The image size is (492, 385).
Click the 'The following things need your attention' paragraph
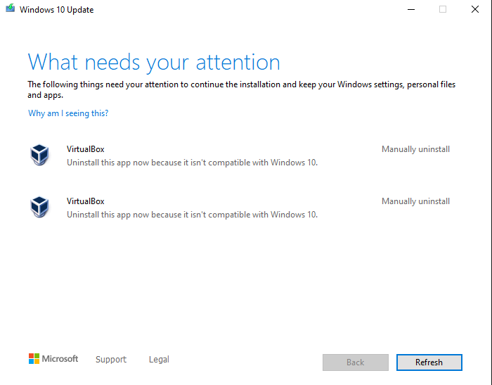point(241,89)
